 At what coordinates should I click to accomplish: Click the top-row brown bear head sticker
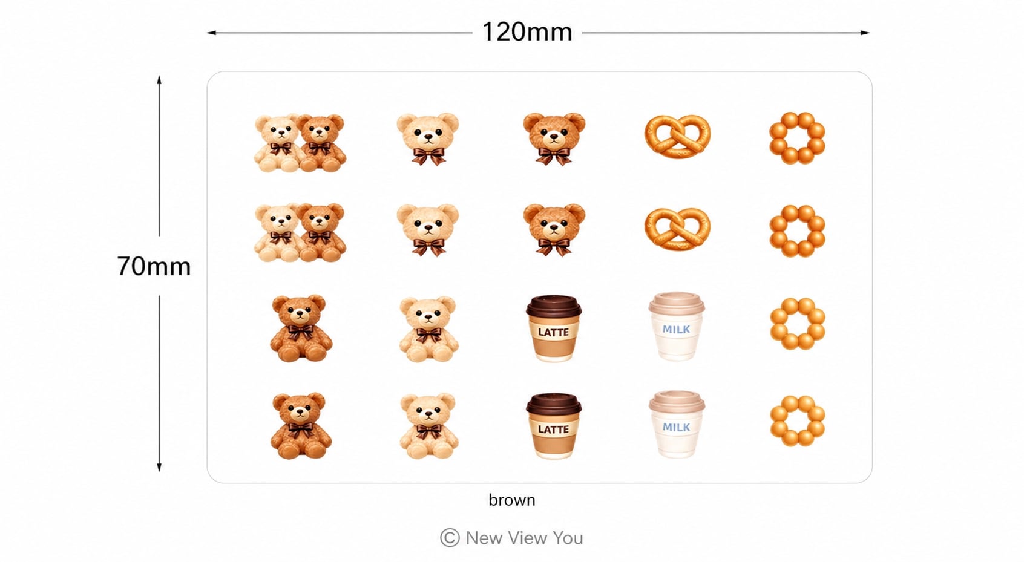coord(554,139)
